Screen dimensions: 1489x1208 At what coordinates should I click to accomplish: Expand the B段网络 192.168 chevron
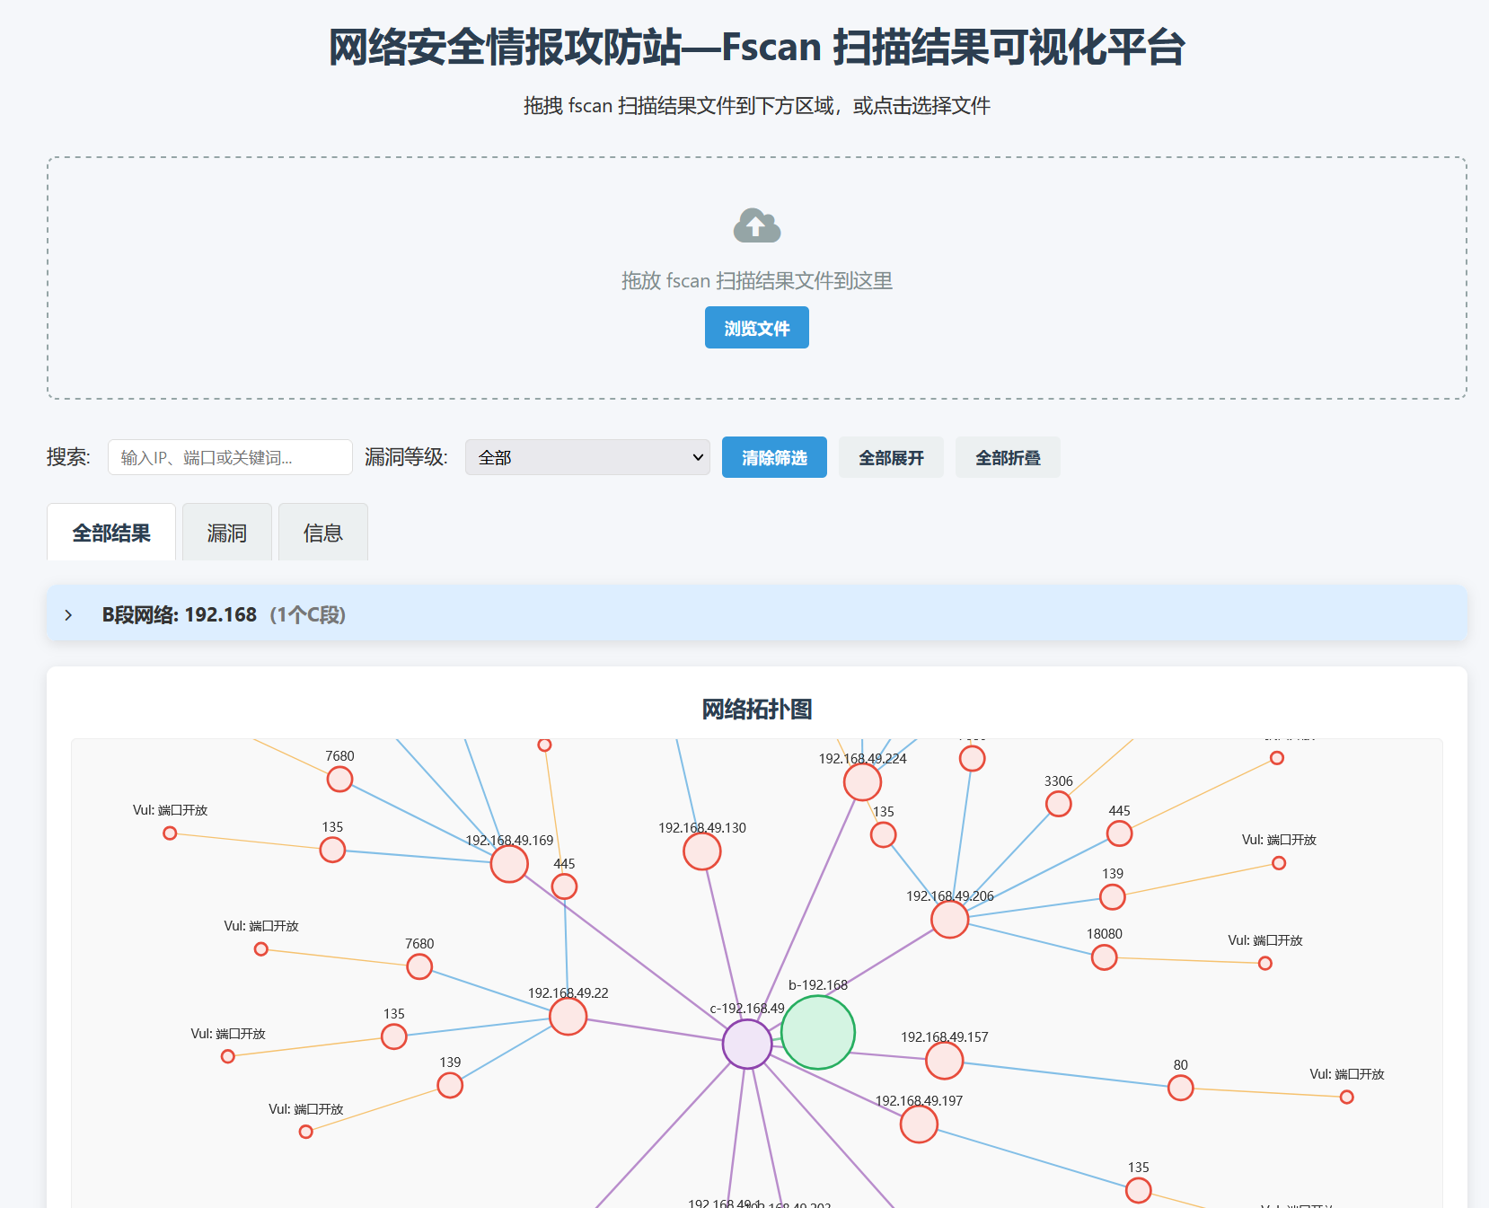click(x=69, y=615)
